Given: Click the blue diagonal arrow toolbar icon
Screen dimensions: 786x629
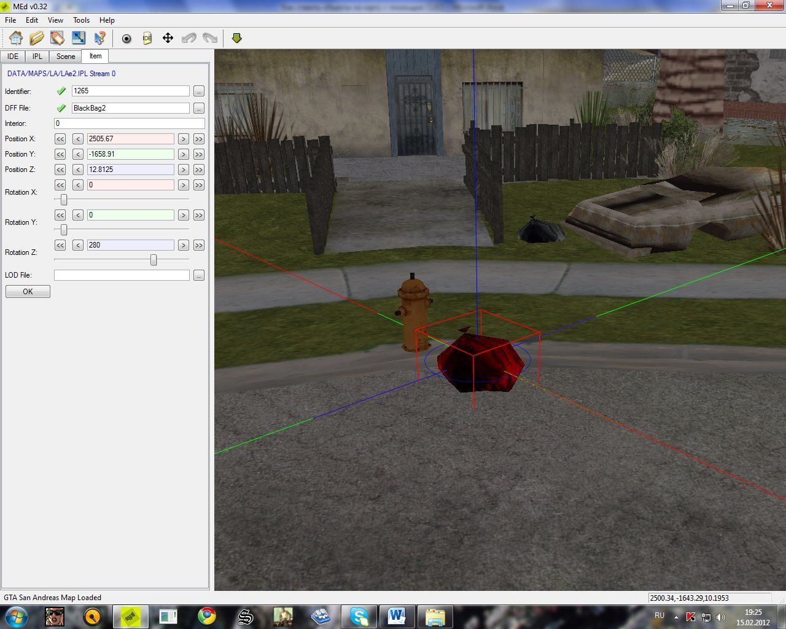Looking at the screenshot, I should [79, 38].
